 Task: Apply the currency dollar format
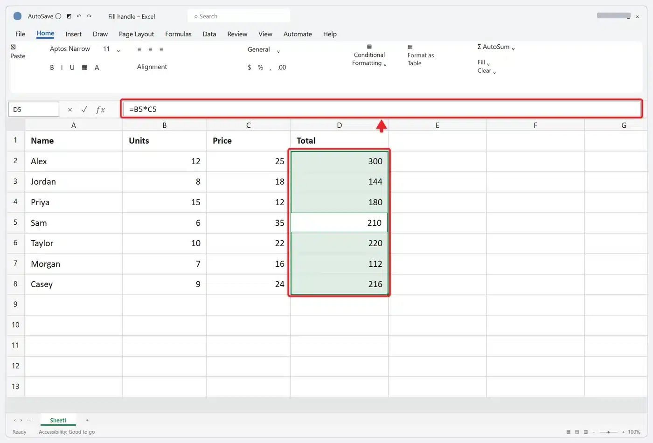[250, 68]
